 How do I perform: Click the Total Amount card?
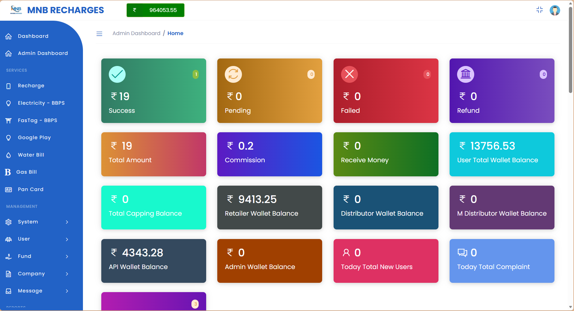(x=154, y=154)
